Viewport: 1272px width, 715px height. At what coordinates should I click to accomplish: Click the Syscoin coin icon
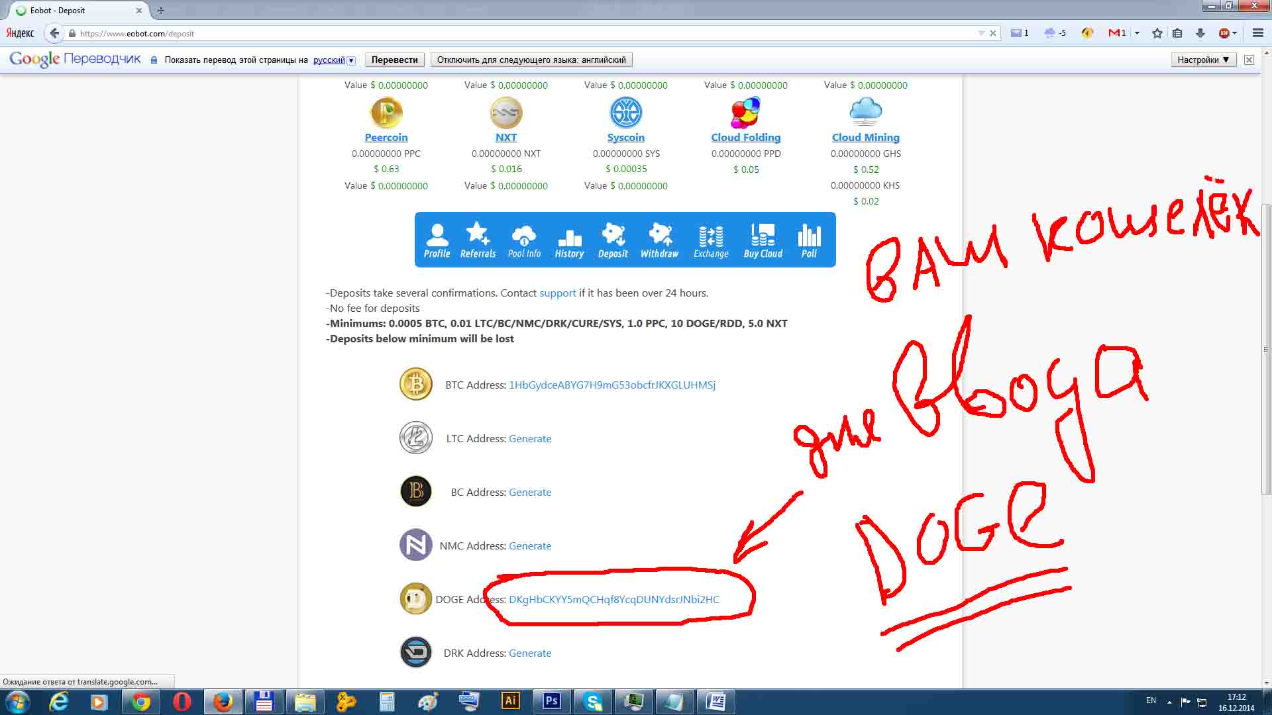tap(626, 112)
